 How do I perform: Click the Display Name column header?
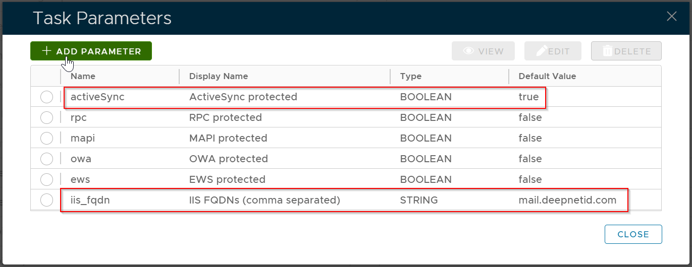219,76
